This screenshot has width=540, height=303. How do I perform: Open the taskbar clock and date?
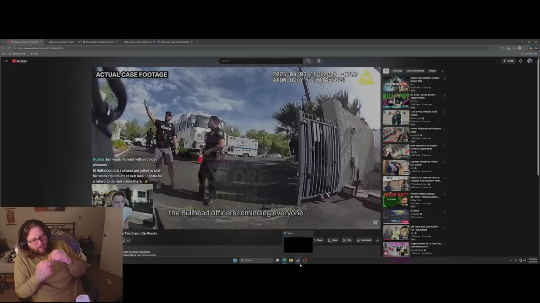[x=533, y=260]
